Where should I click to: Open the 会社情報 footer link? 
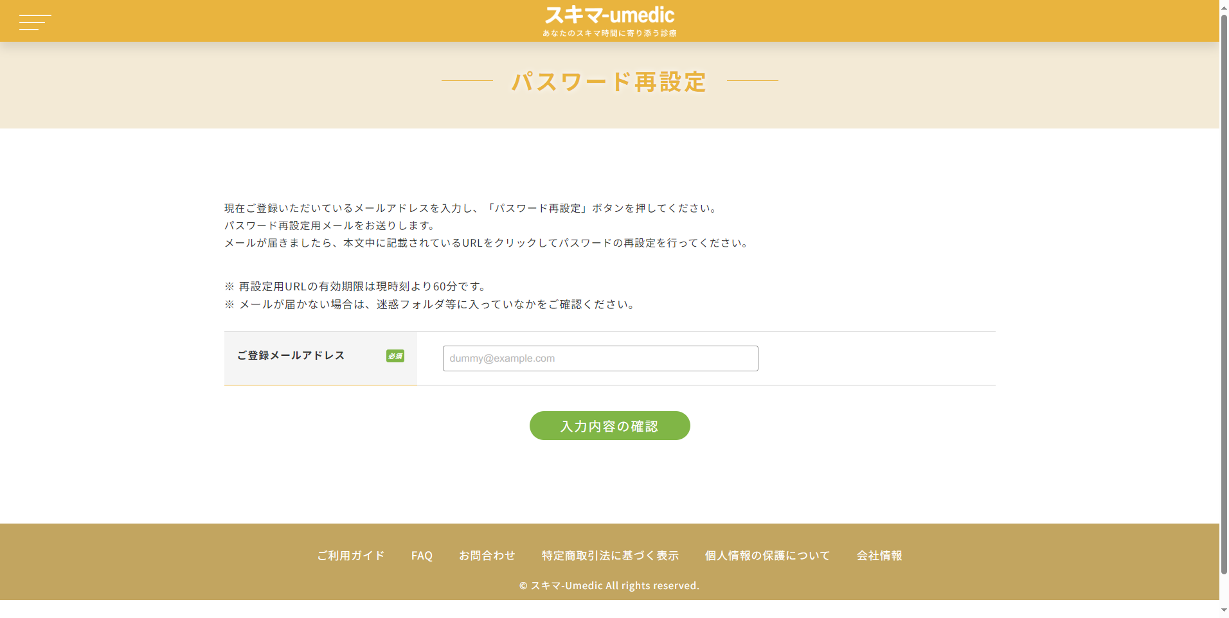click(879, 556)
